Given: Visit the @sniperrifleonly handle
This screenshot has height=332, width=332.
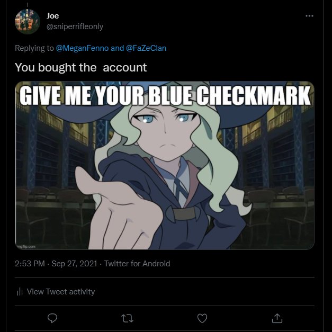Looking at the screenshot, I should 75,26.
